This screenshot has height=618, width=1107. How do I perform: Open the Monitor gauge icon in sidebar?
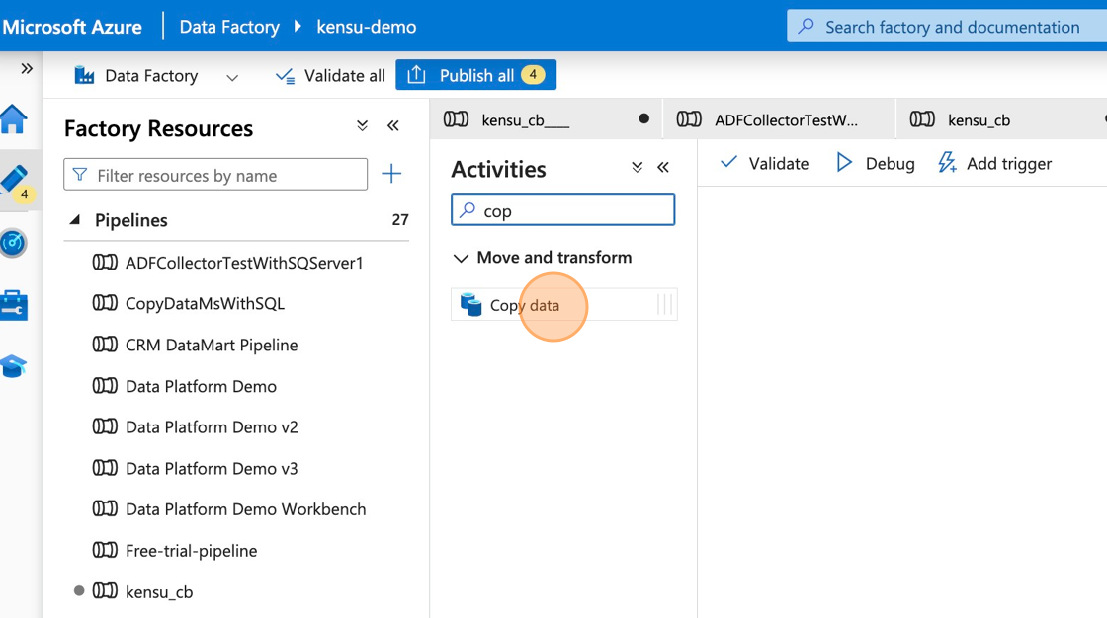tap(14, 243)
